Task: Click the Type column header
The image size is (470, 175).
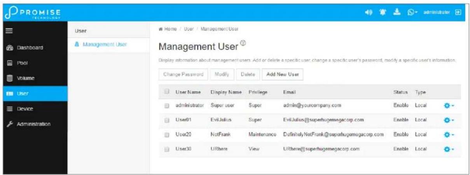Action: click(x=420, y=92)
